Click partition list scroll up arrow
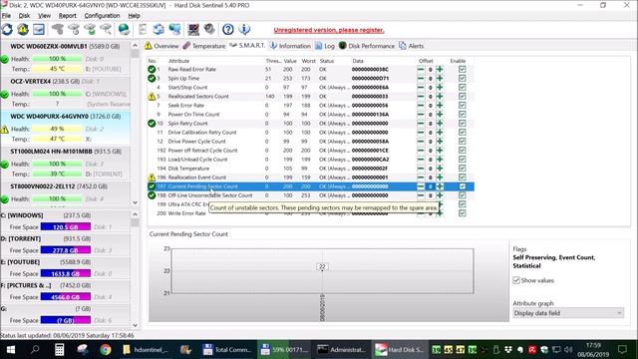 136,214
